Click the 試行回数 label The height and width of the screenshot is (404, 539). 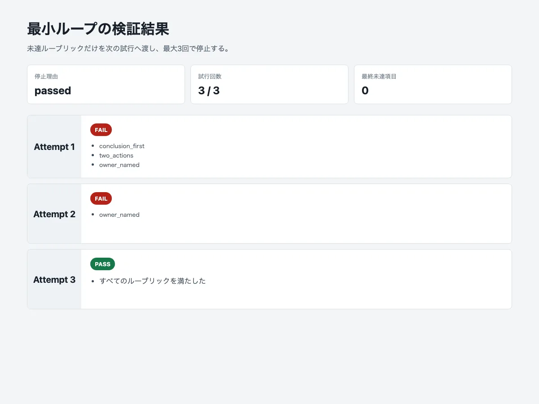210,76
